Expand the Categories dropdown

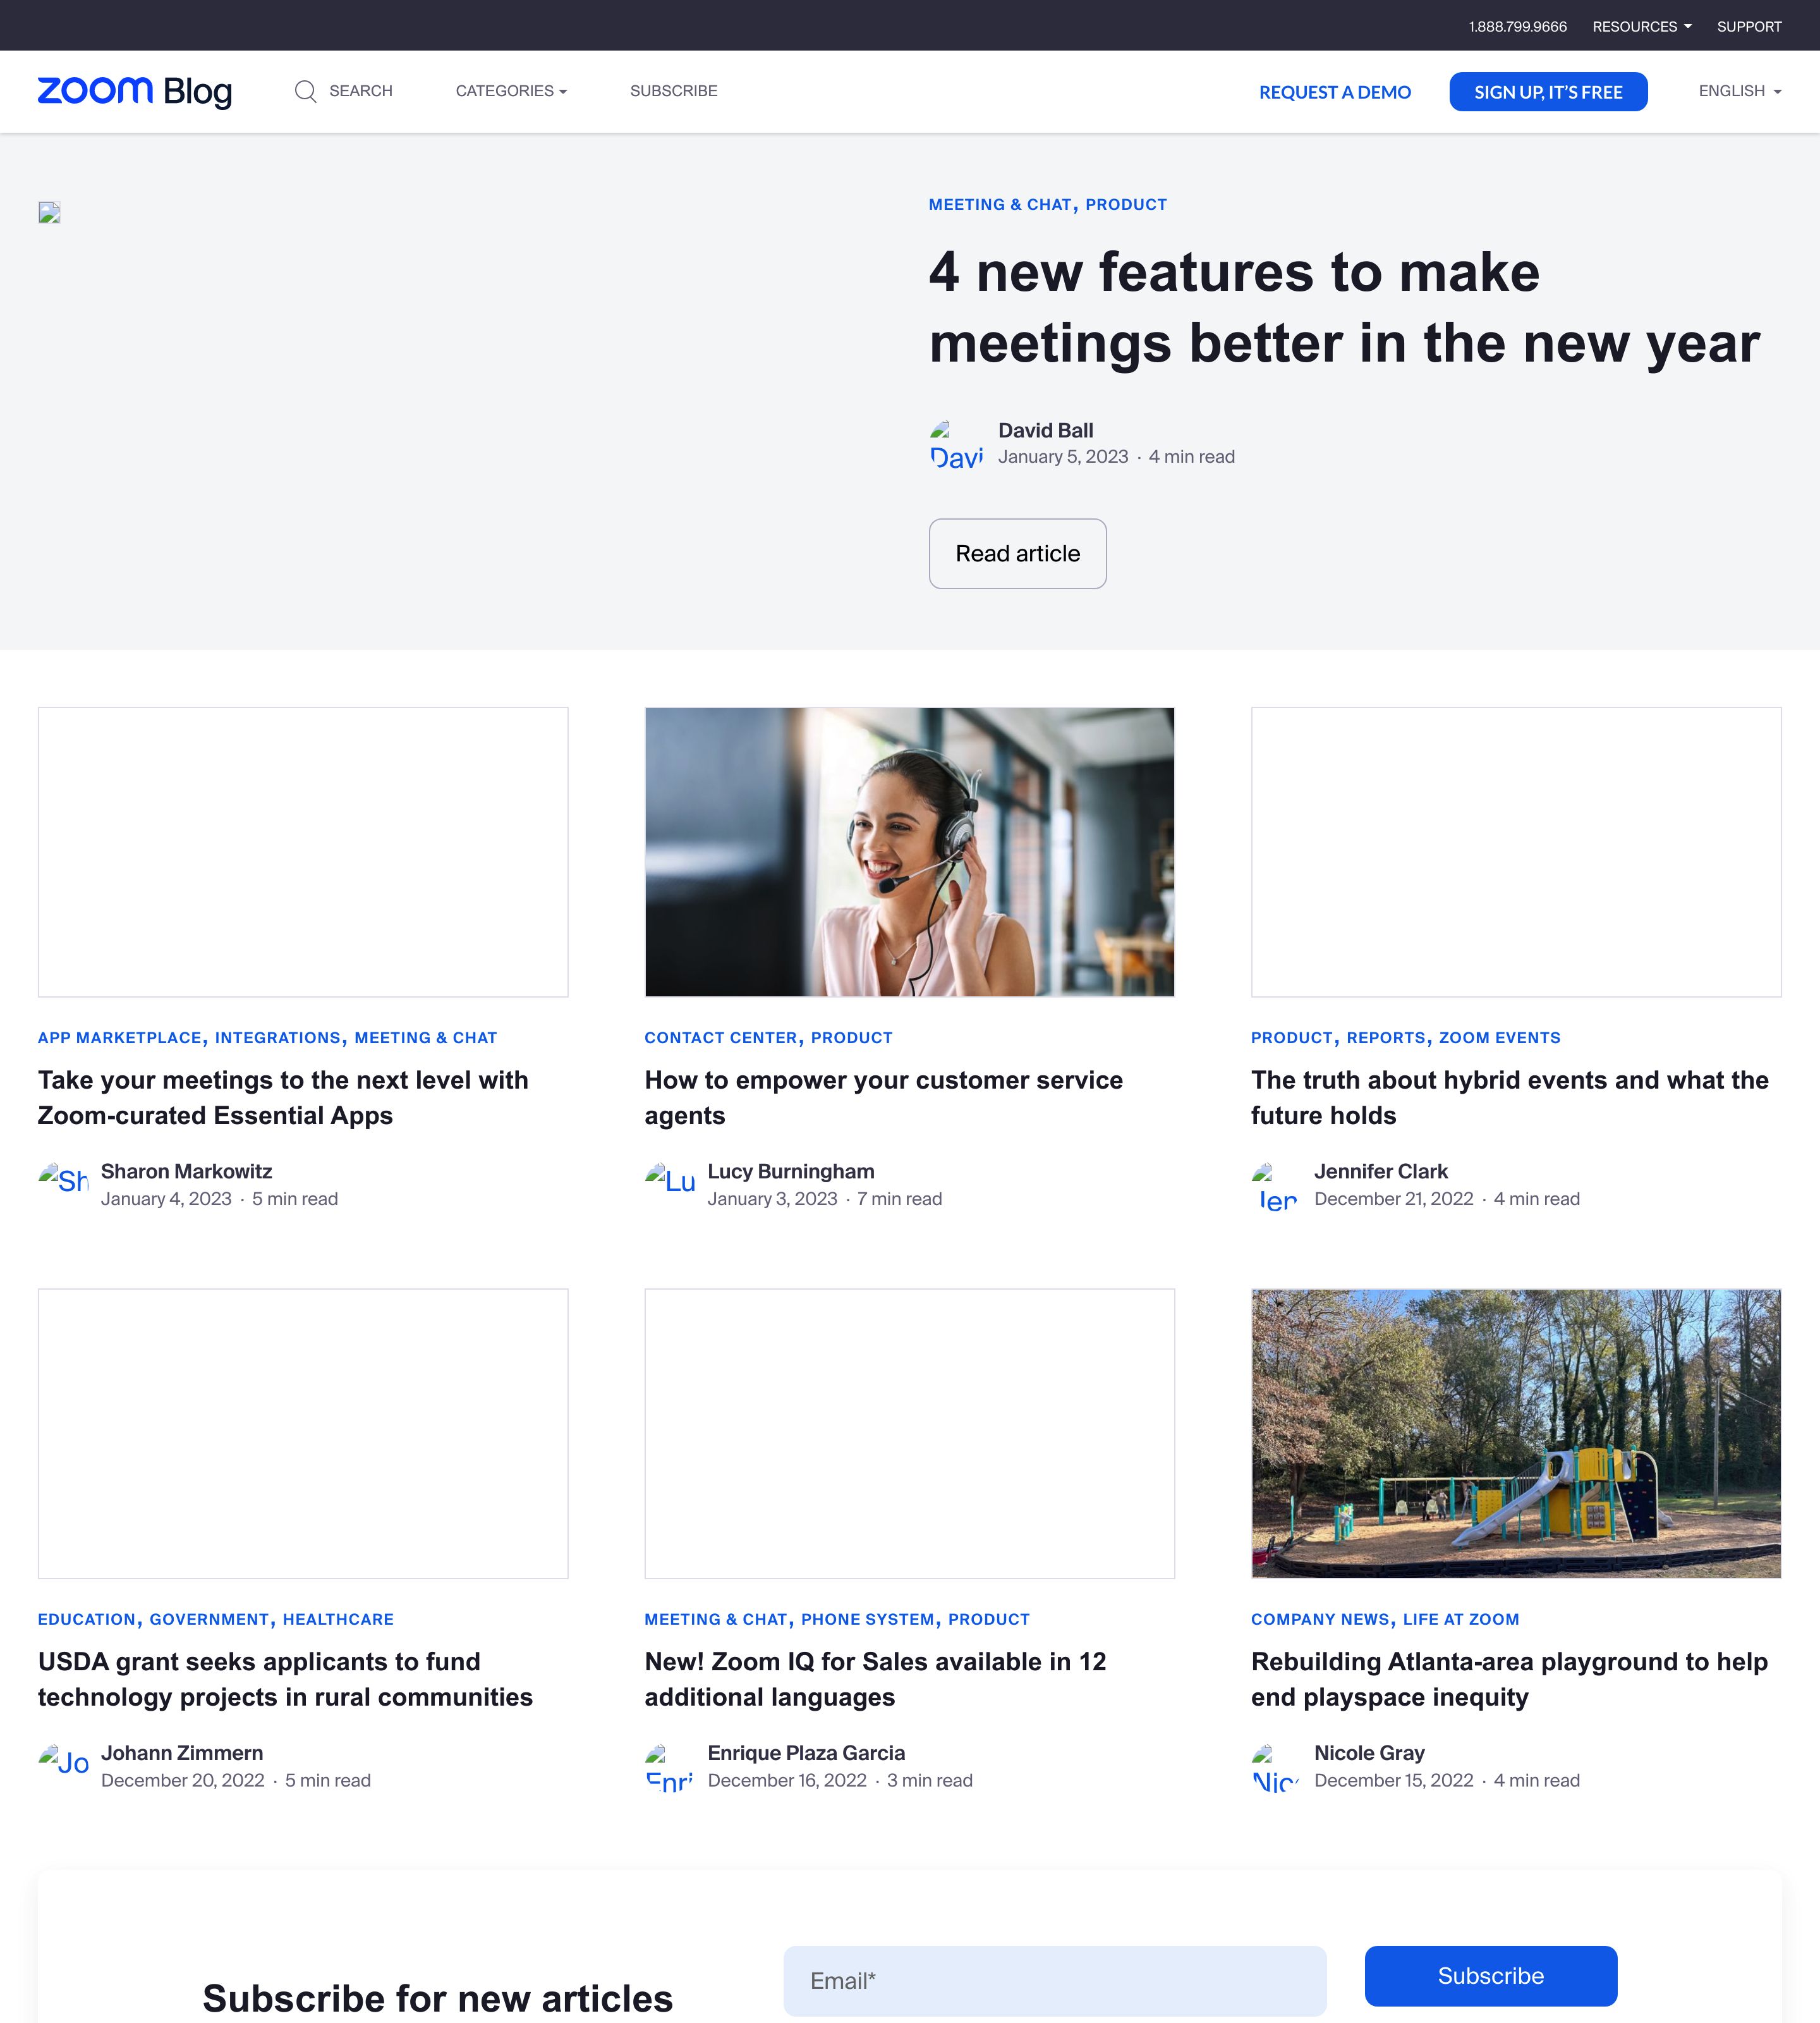511,91
